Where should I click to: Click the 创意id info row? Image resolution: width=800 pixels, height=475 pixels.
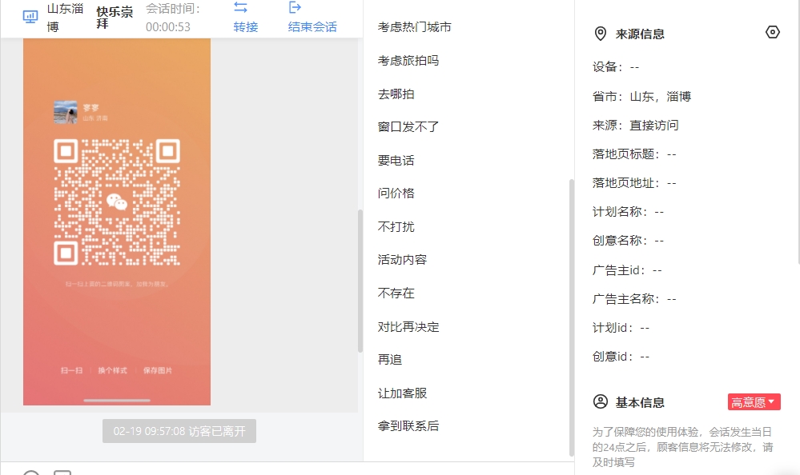621,357
